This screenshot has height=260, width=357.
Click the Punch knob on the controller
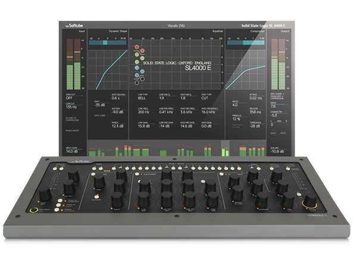click(117, 200)
